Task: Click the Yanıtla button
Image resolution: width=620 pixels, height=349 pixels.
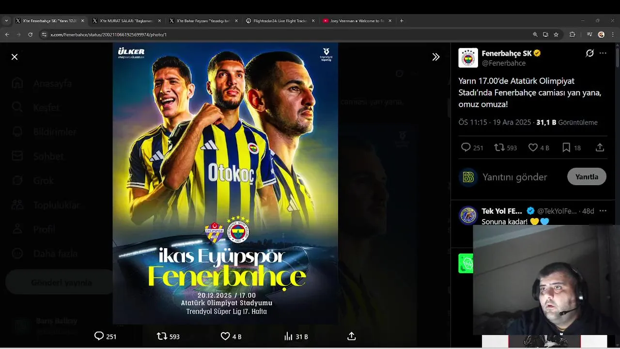Action: tap(587, 177)
